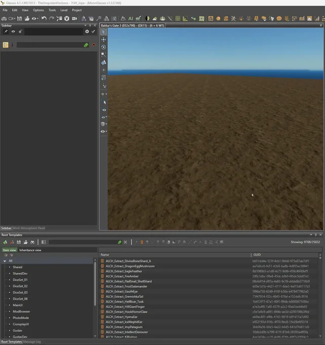
Task: Open the Edit menu
Action: 15,10
